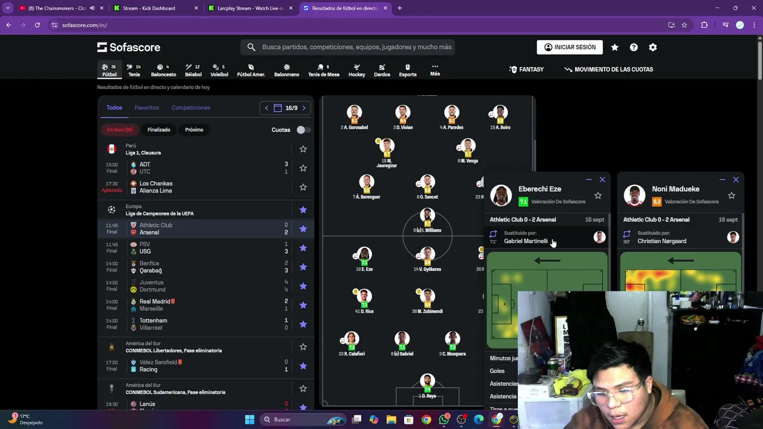Open the Esports category
763x429 pixels.
tap(408, 70)
